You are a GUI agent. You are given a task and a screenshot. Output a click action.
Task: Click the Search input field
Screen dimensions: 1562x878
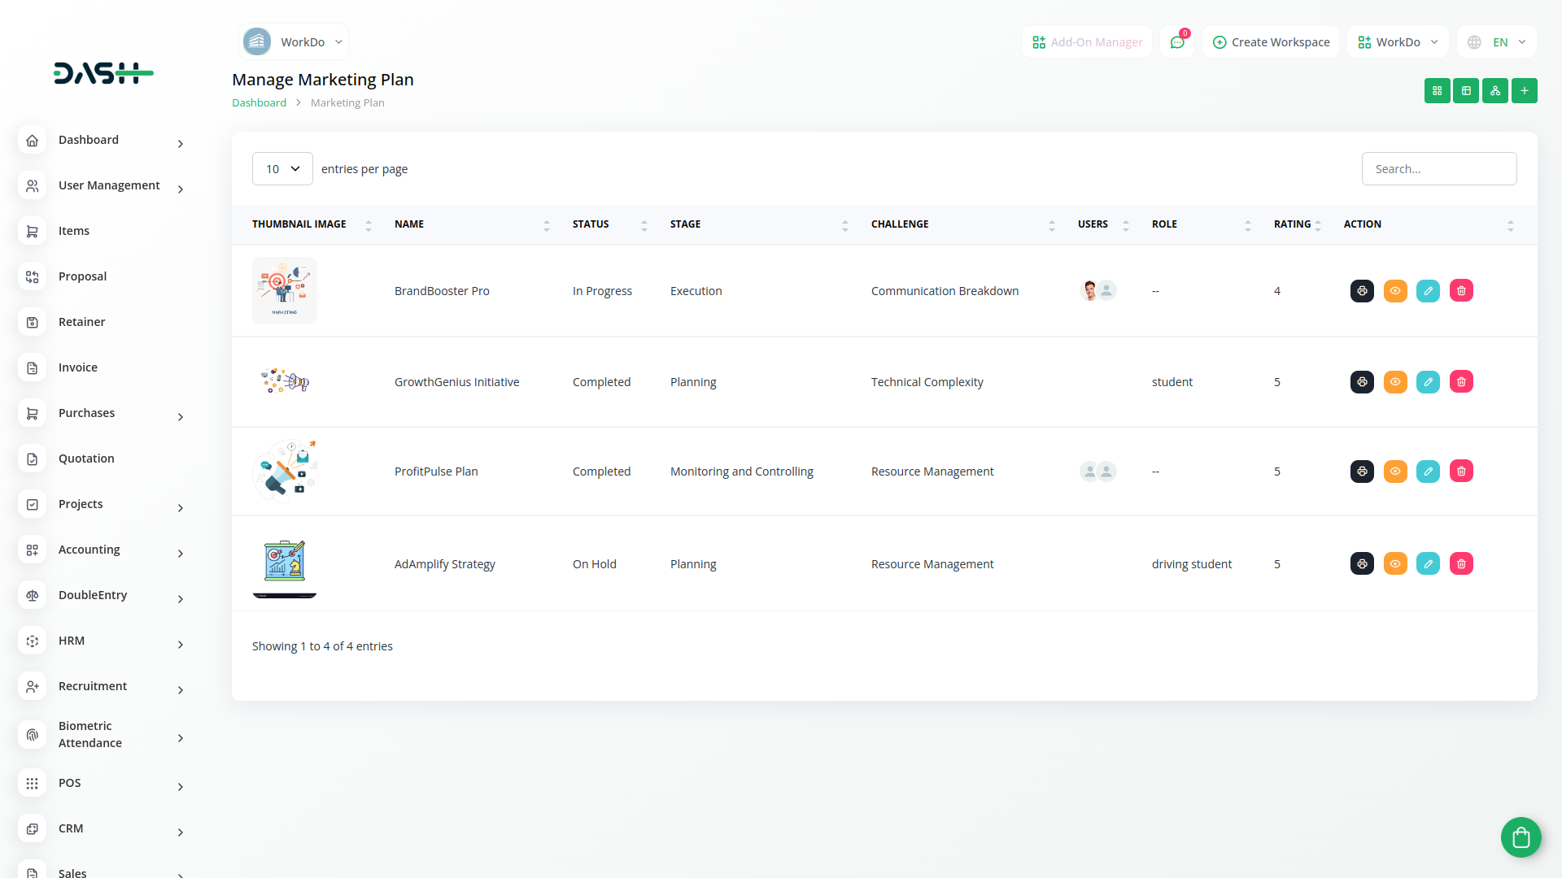[x=1438, y=169]
